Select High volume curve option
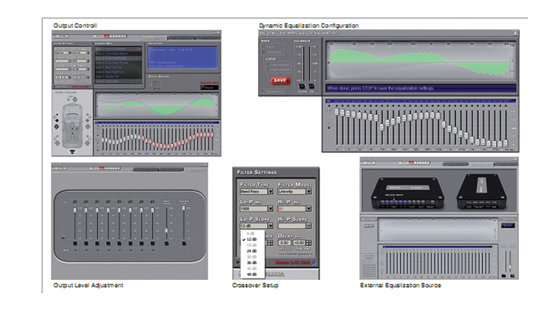Screen dimensions: 552x318 [x=269, y=70]
